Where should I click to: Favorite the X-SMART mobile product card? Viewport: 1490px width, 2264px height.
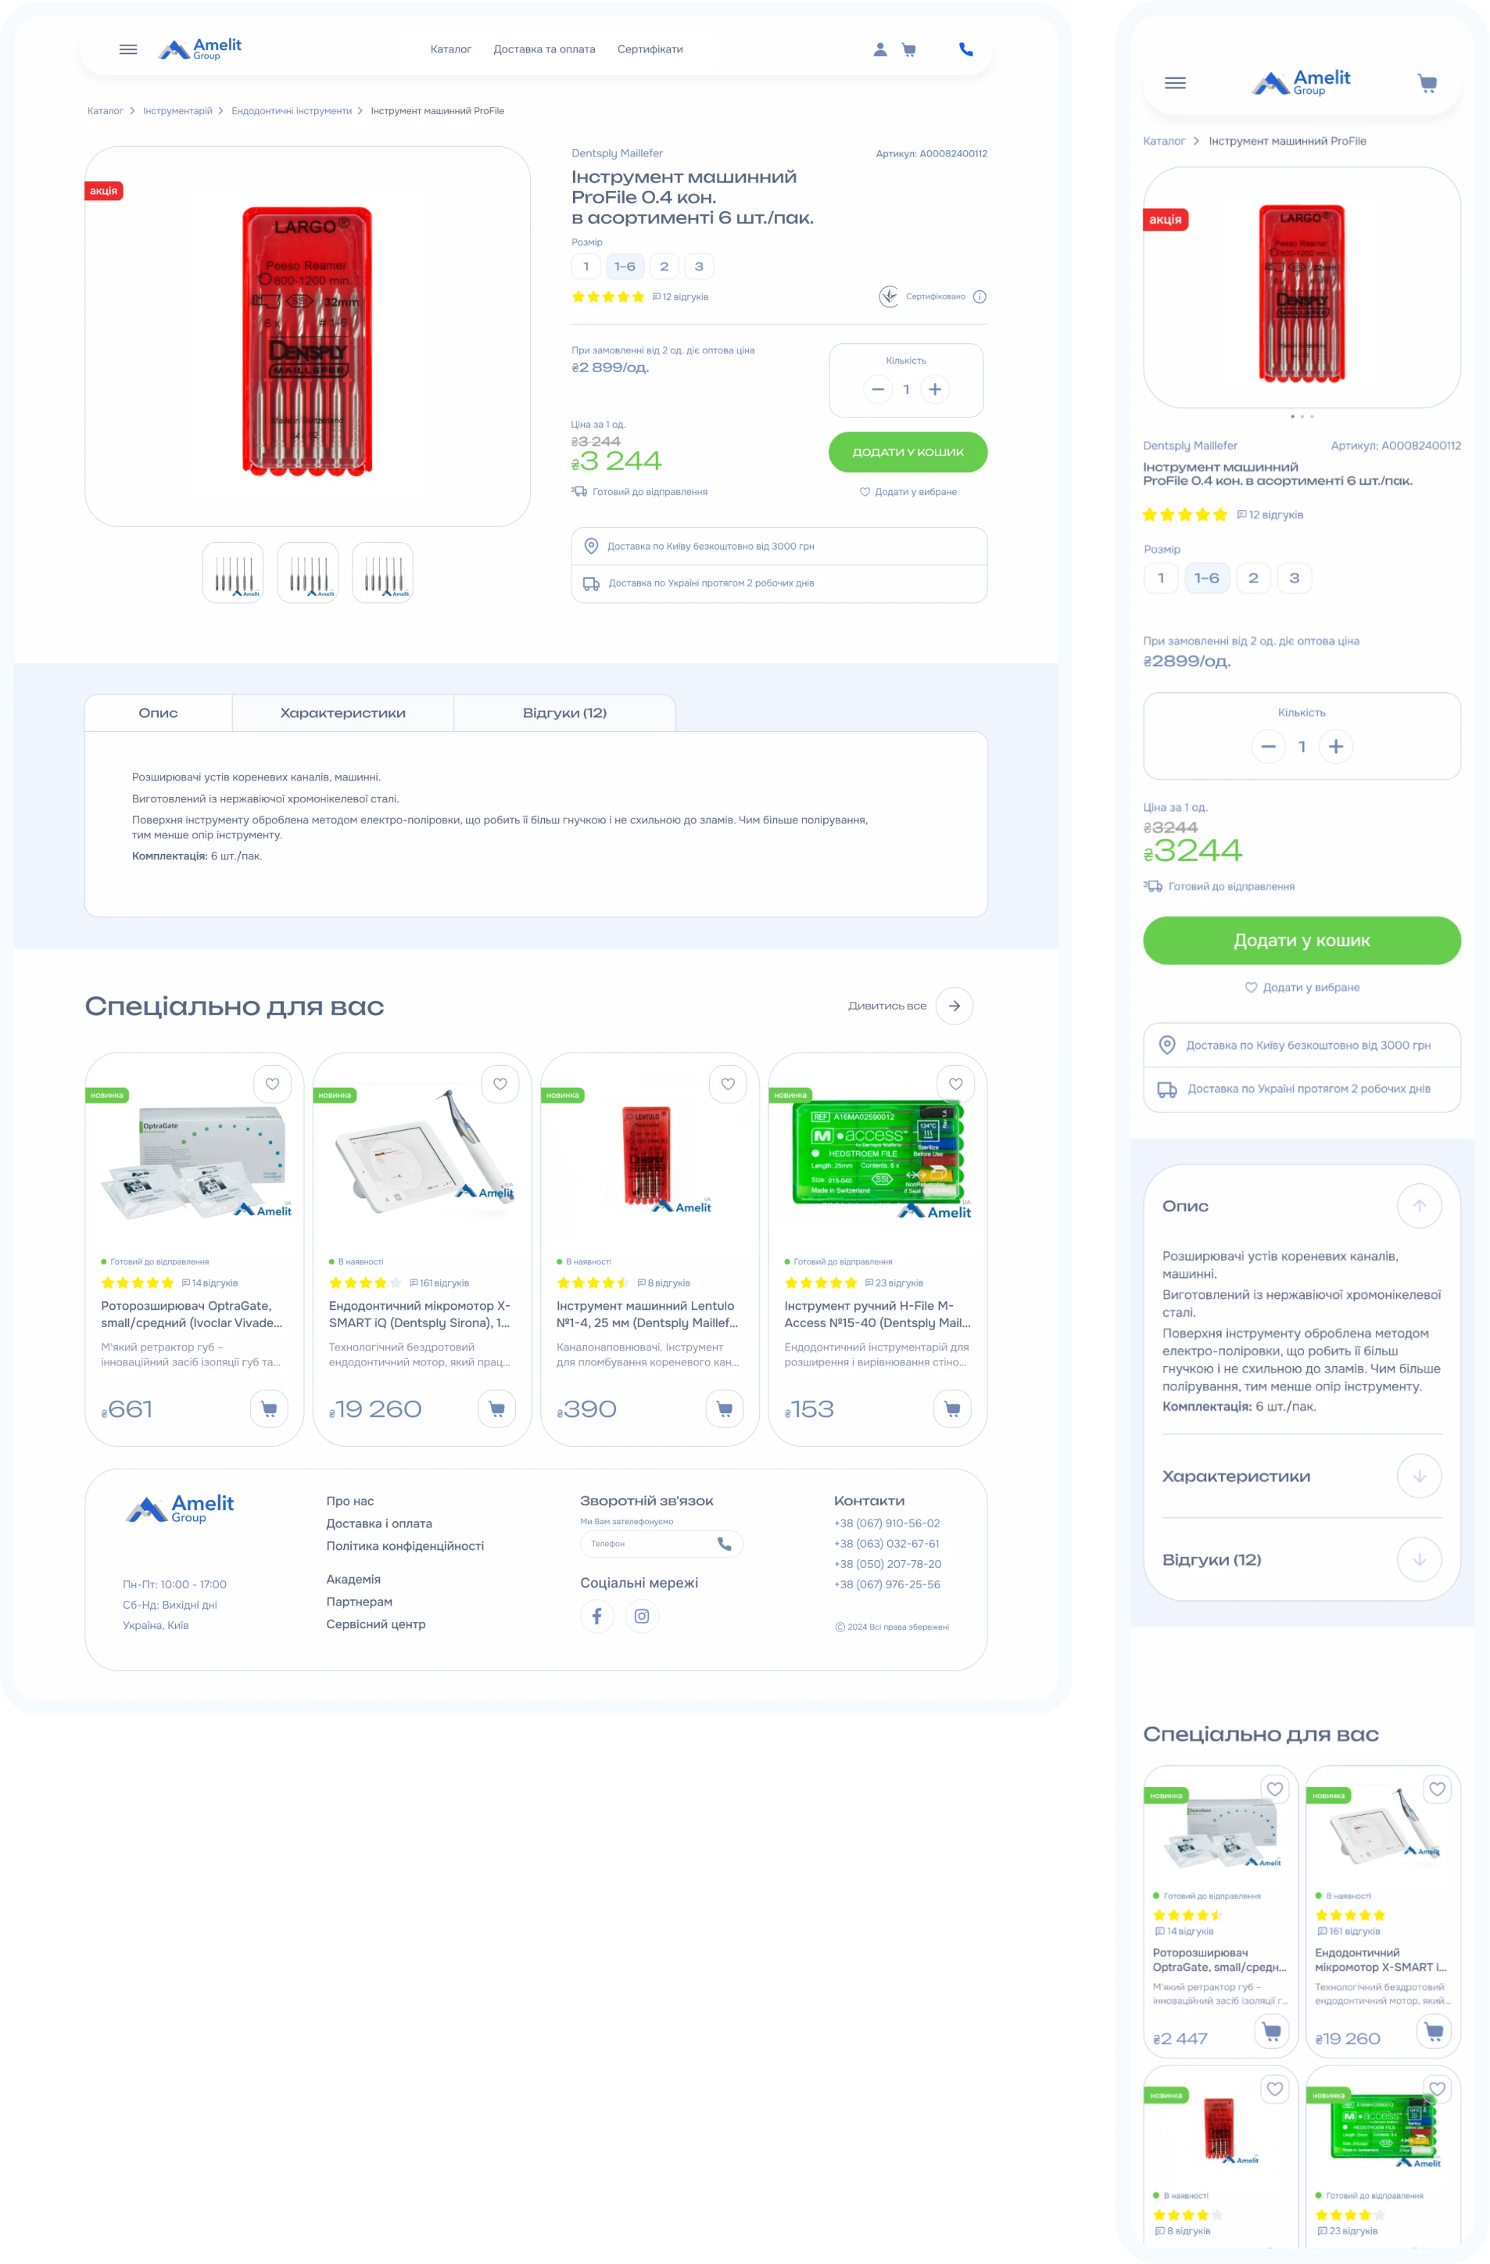pos(1438,1789)
